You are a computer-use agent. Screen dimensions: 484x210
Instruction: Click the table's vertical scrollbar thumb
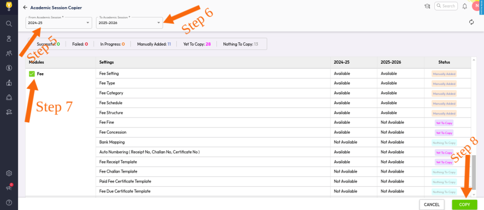474,175
